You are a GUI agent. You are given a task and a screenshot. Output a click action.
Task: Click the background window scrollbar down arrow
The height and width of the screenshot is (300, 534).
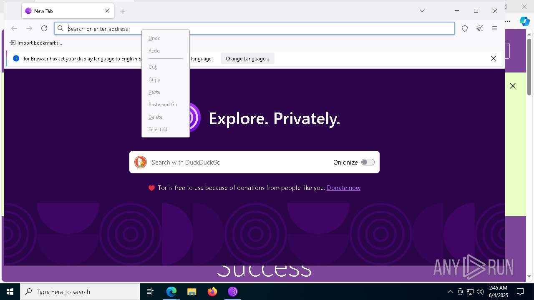coord(529,276)
